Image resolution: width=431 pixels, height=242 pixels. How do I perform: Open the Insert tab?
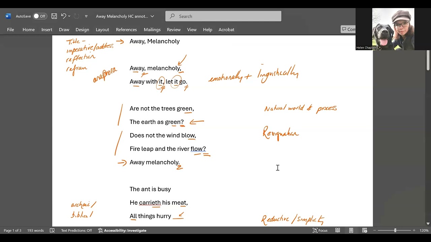click(x=47, y=30)
